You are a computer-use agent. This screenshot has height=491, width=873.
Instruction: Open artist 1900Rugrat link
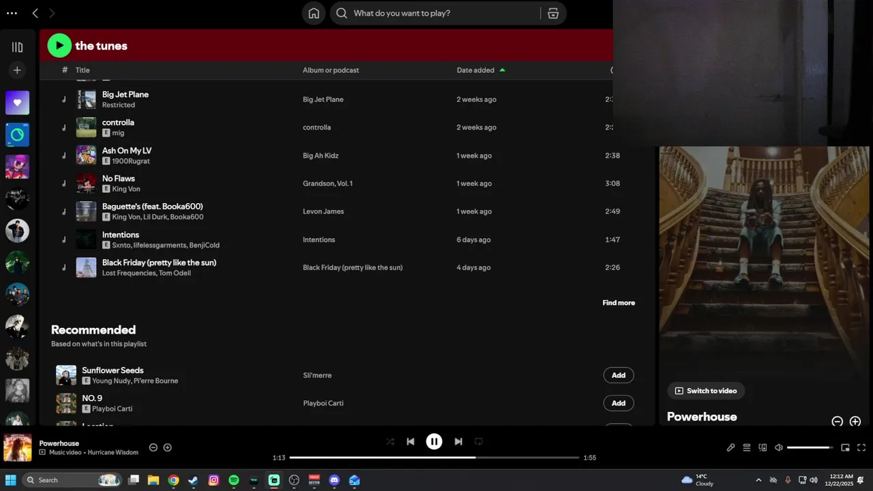coord(131,161)
